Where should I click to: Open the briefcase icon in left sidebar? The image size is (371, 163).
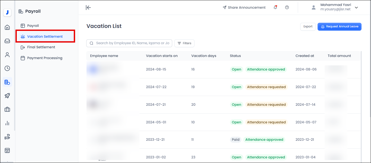point(7,109)
